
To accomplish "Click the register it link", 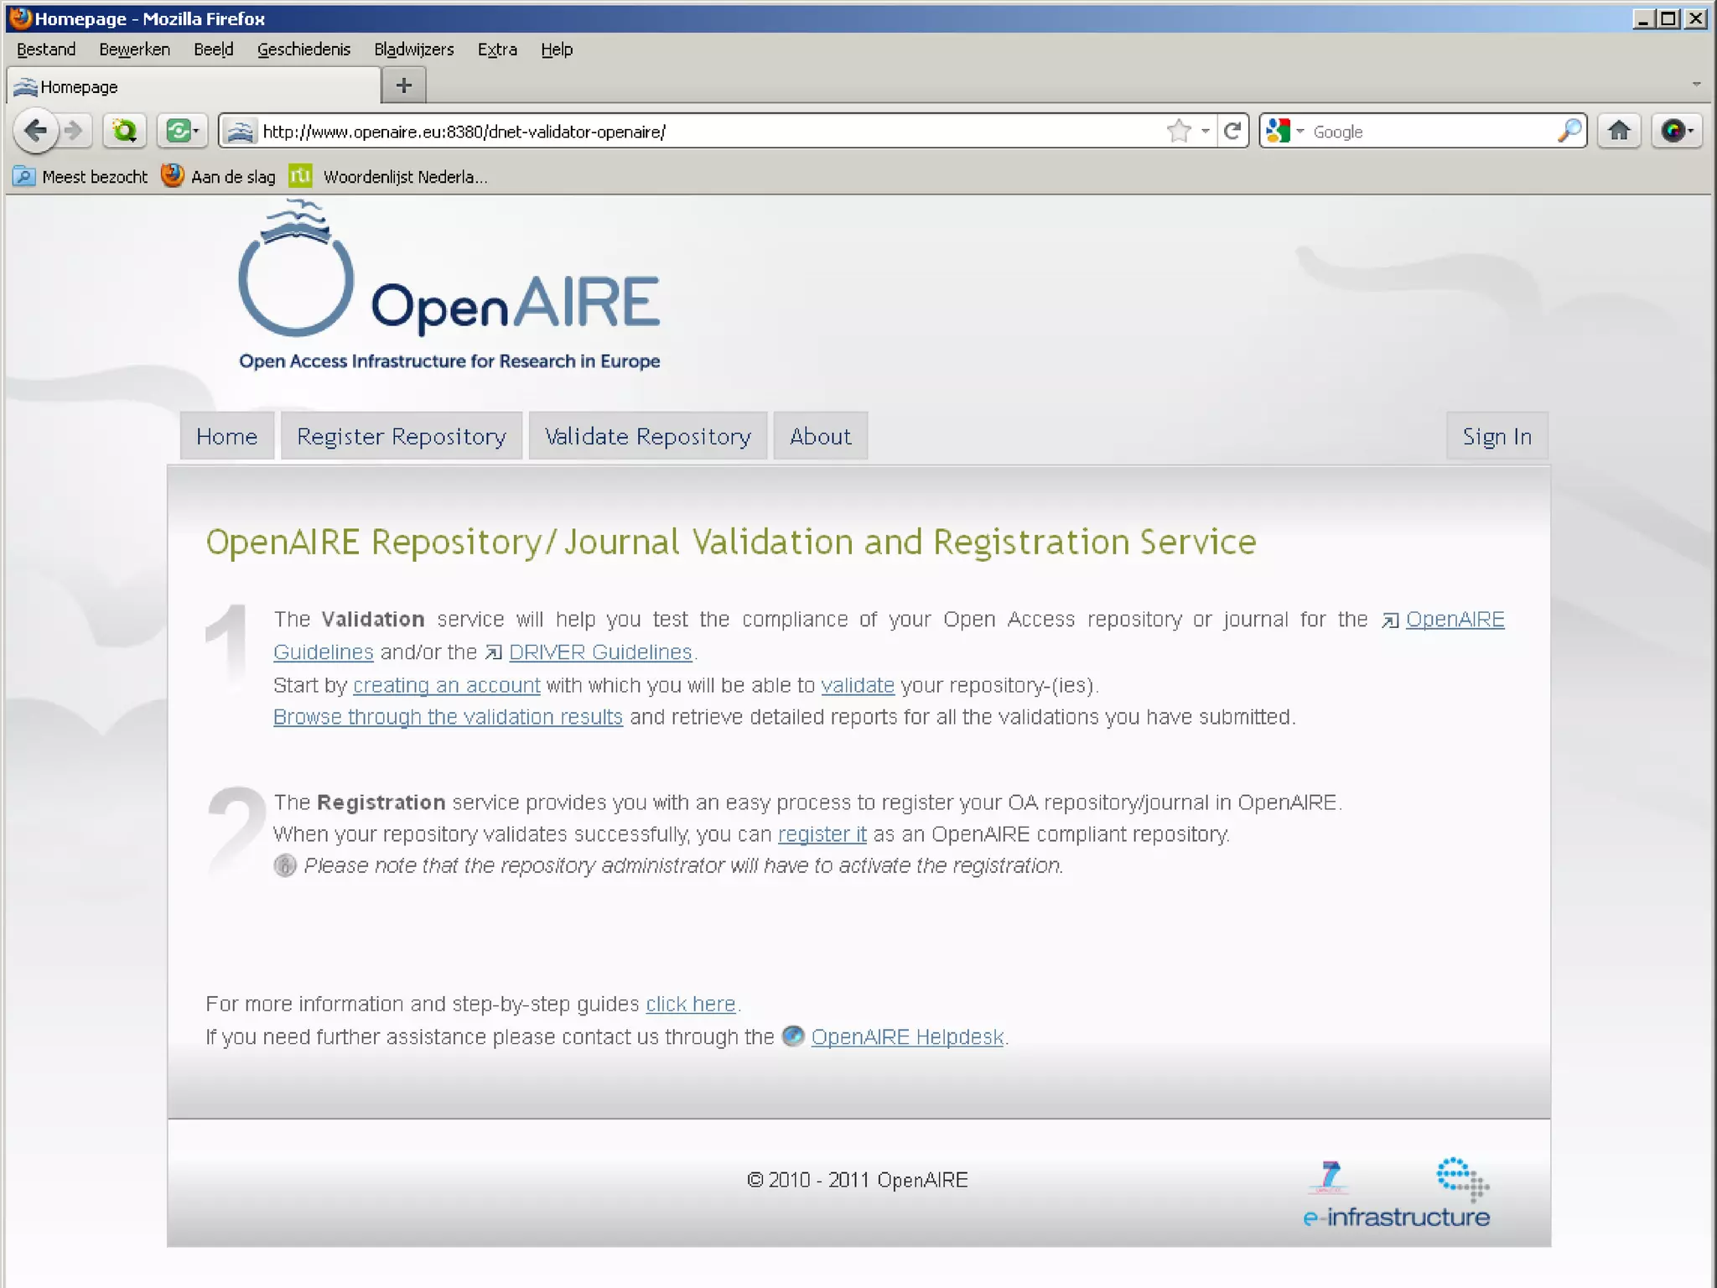I will pyautogui.click(x=822, y=834).
